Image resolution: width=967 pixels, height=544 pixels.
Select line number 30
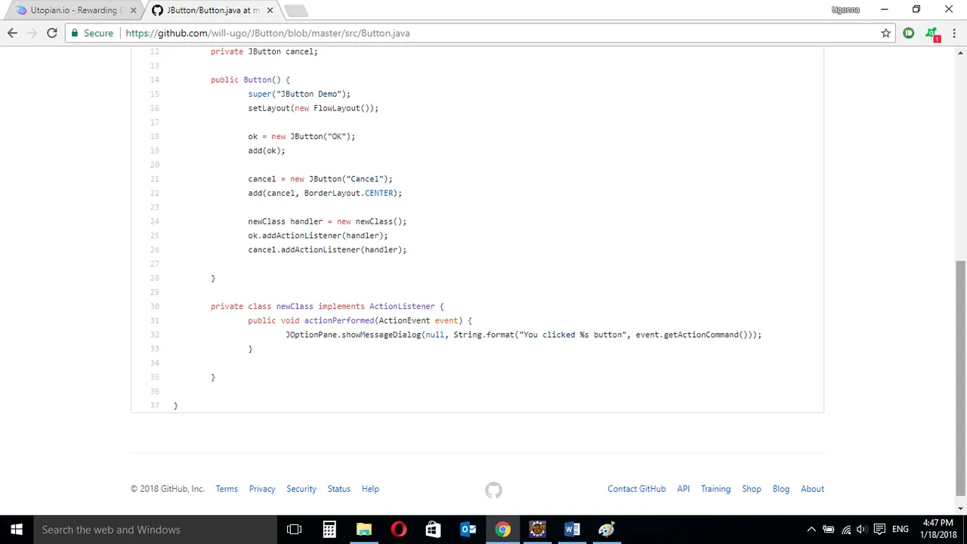coord(154,307)
